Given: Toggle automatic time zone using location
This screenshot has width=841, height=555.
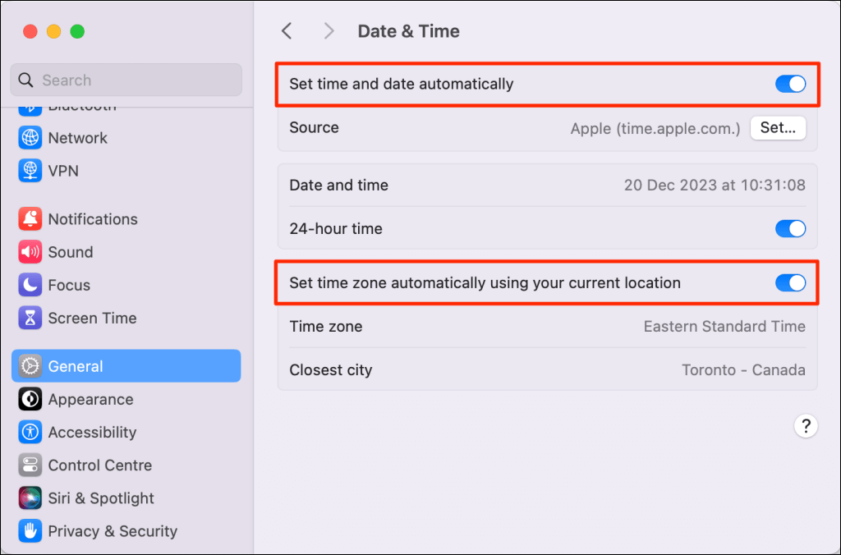Looking at the screenshot, I should 790,283.
